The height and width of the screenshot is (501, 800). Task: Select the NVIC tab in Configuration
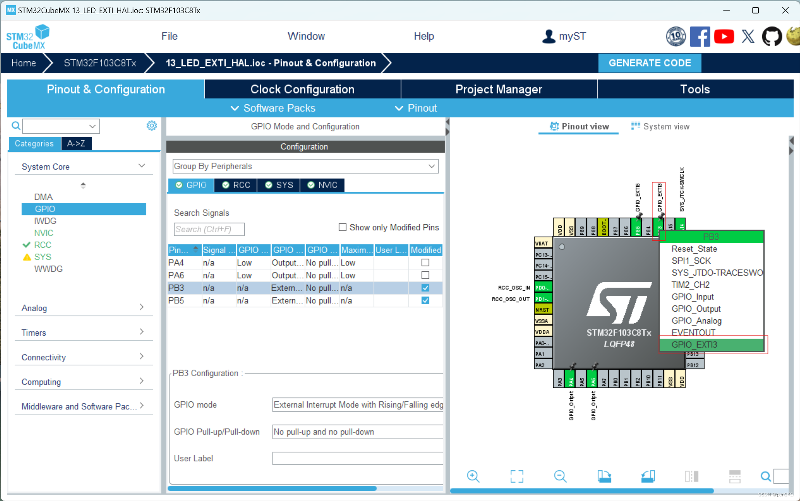(323, 185)
